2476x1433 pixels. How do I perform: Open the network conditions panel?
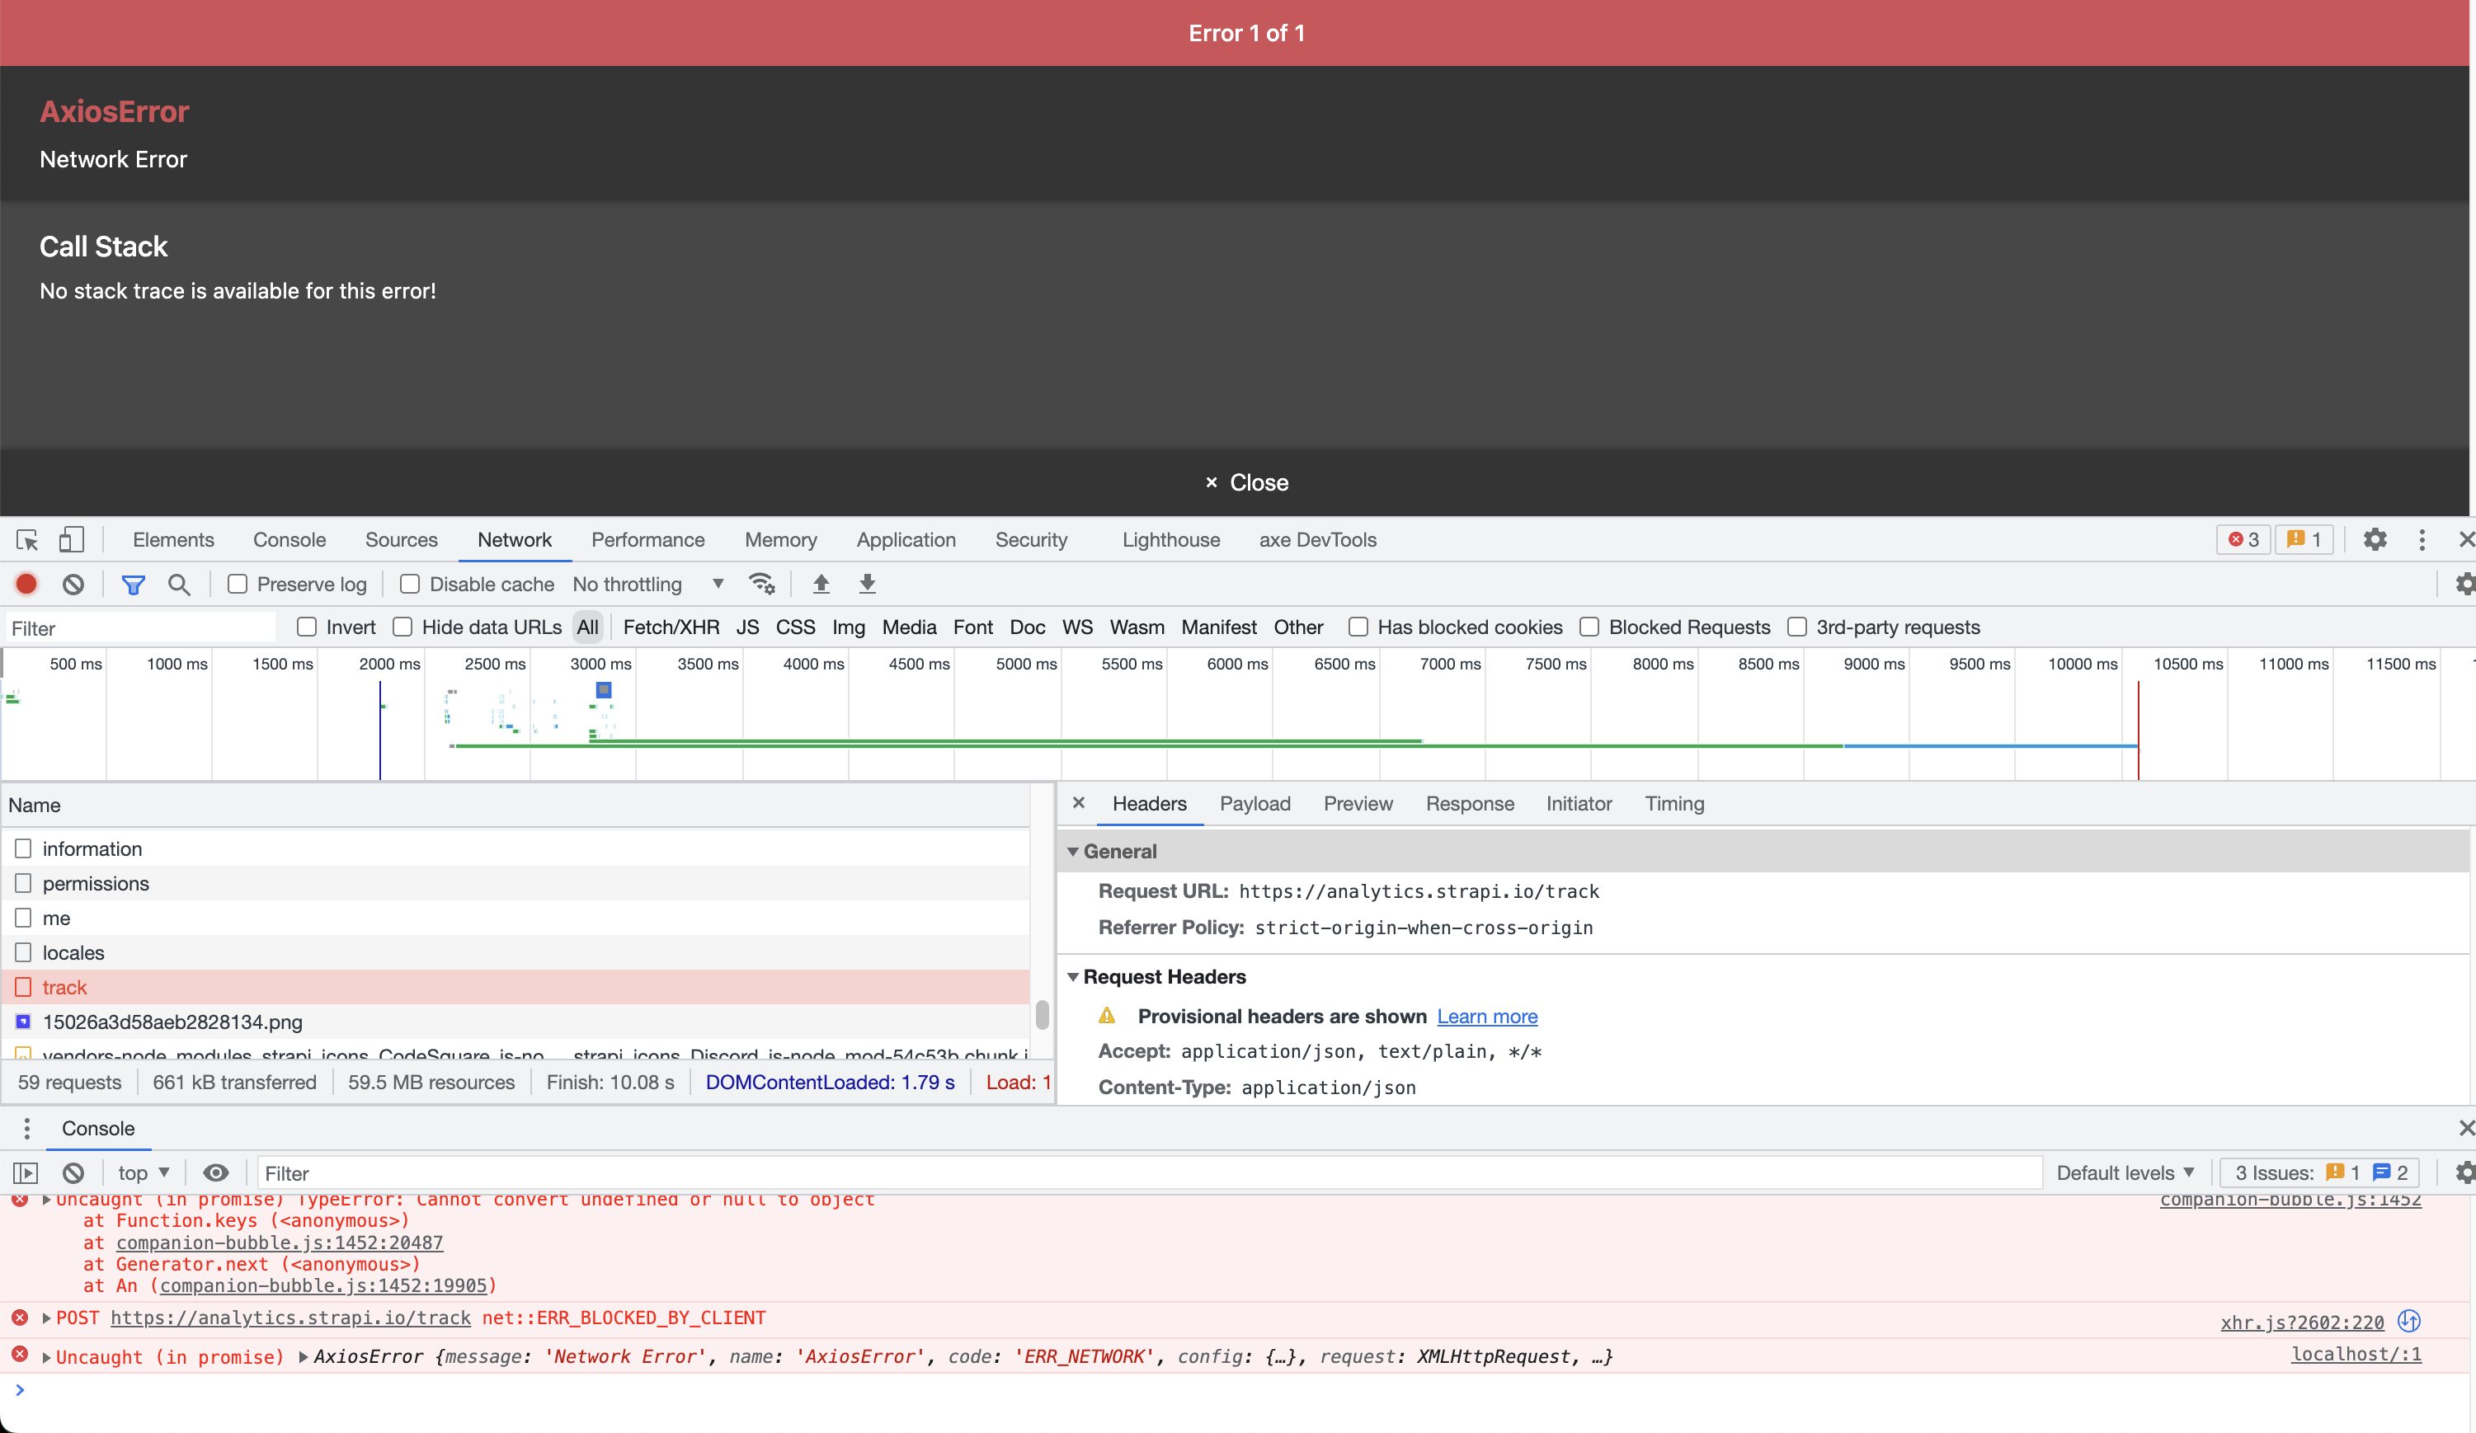(x=762, y=584)
